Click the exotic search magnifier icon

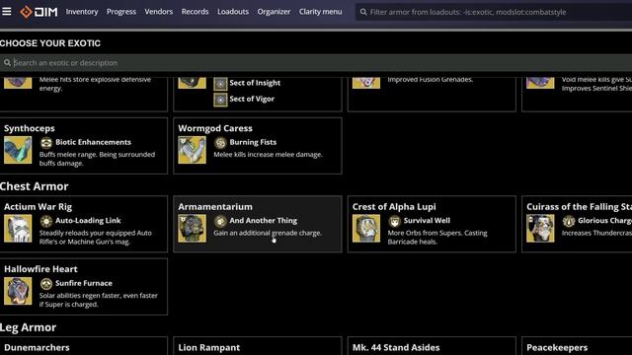tap(7, 63)
